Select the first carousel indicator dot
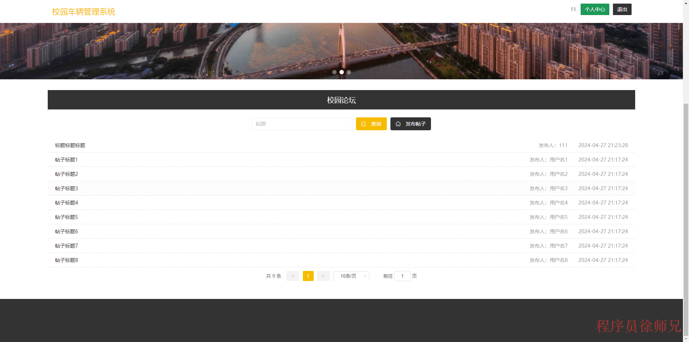This screenshot has height=342, width=689. 334,72
